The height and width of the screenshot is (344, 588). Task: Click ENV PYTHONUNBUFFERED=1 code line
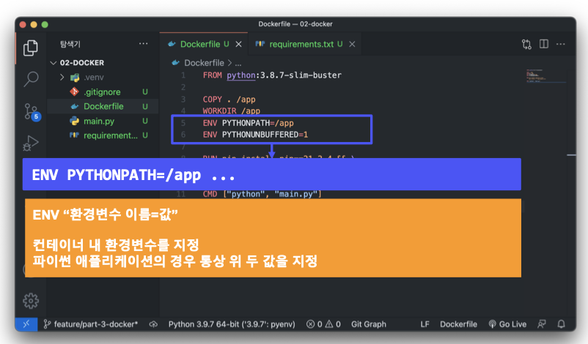(x=255, y=135)
